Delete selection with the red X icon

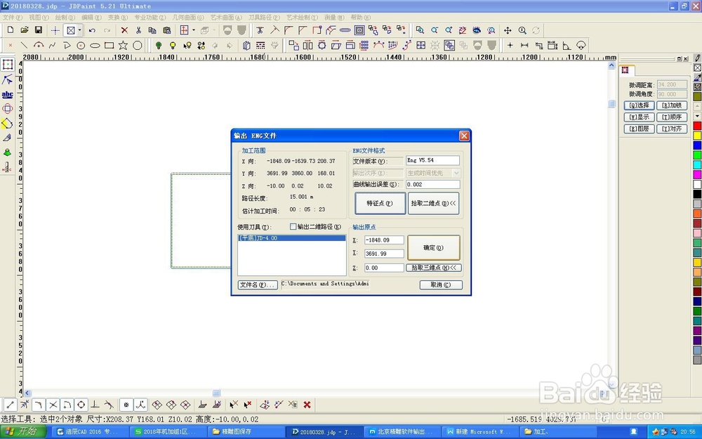[124, 30]
